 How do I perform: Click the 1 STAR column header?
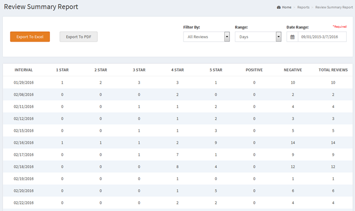tap(62, 70)
